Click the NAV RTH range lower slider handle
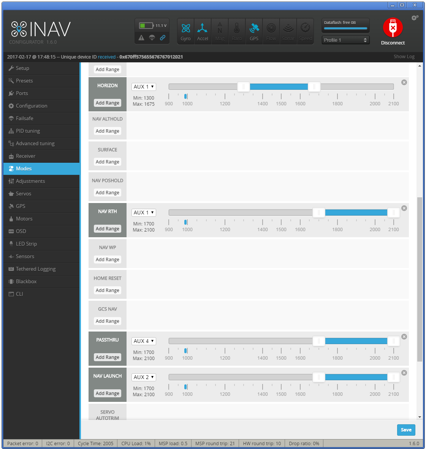This screenshot has width=426, height=449. tap(318, 213)
